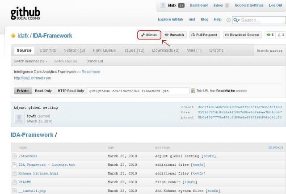Screen dimensions: 286x194
Task: Select the Private URL toggle
Action: [23, 91]
